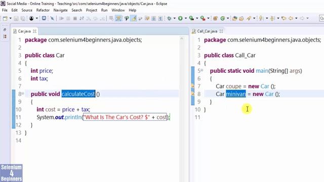Open the Source menu

(x=27, y=10)
